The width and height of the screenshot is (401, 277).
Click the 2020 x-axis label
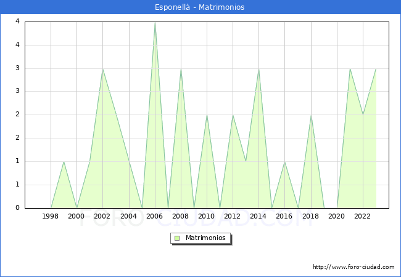tap(337, 216)
